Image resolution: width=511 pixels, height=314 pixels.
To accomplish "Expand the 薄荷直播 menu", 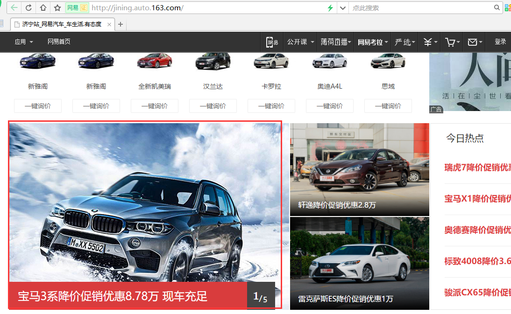I will click(x=336, y=42).
